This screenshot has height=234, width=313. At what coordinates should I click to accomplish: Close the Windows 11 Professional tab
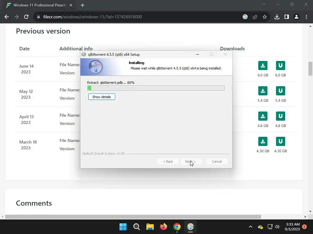71,5
